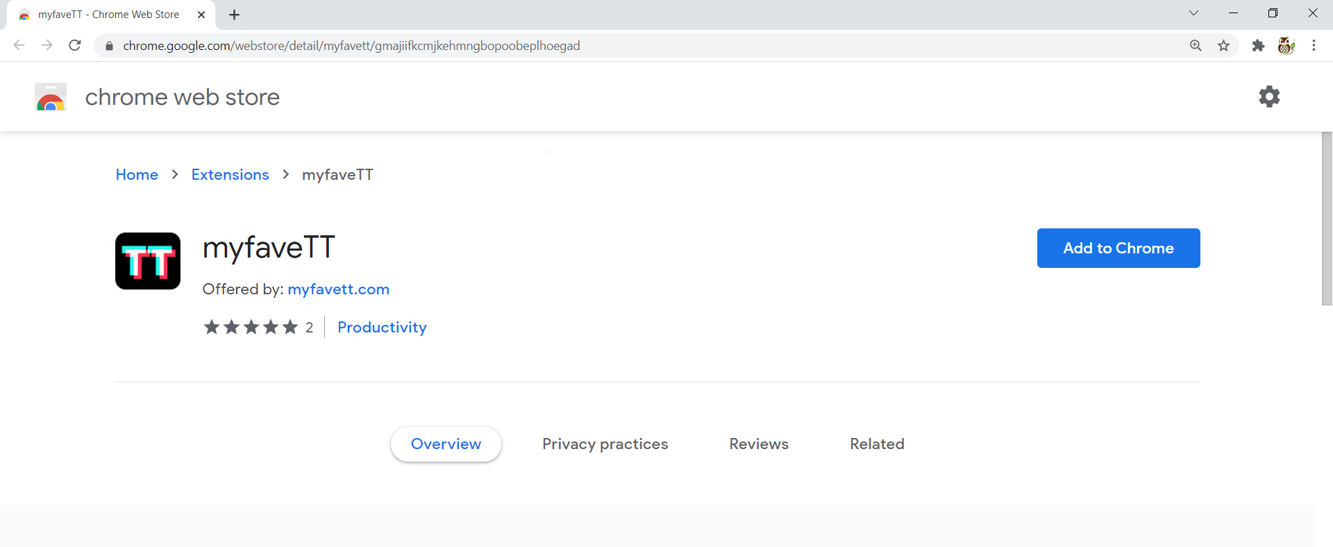This screenshot has width=1333, height=547.
Task: Click the page vertical scrollbar
Action: click(x=1327, y=218)
